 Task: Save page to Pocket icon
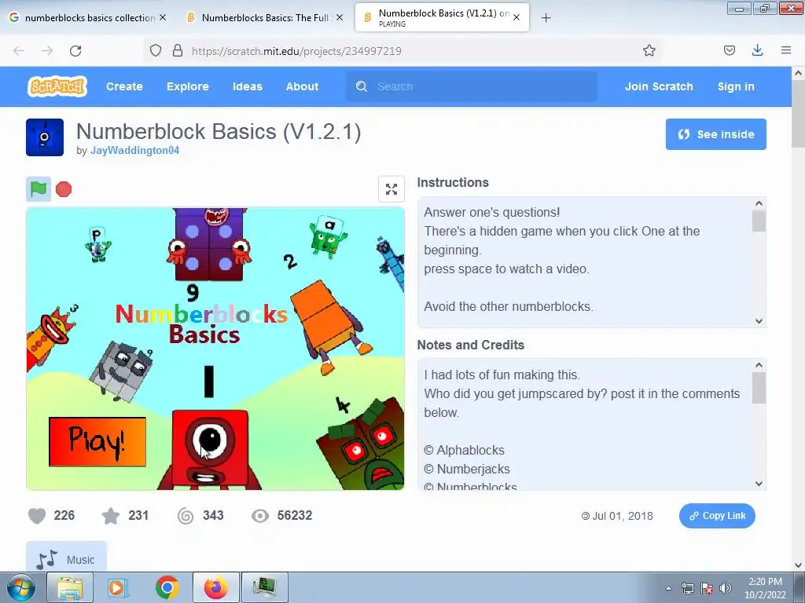(729, 50)
